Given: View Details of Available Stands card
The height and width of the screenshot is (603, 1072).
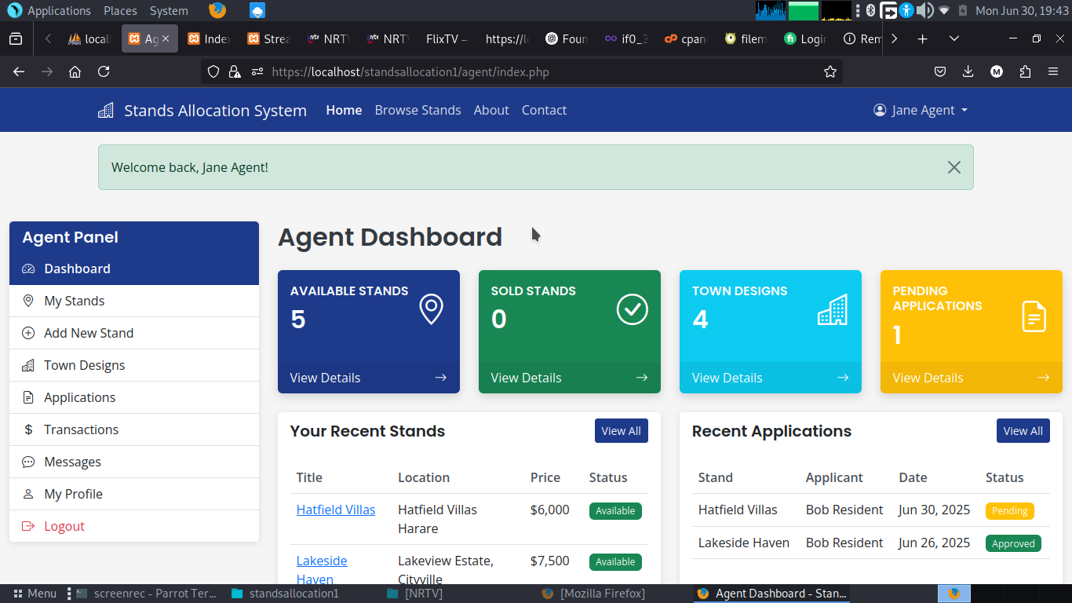Looking at the screenshot, I should point(369,378).
